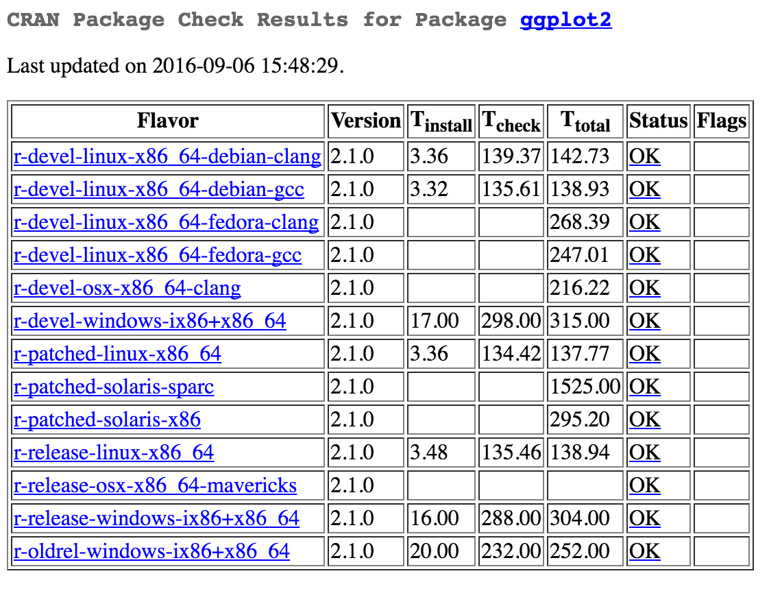Image resolution: width=769 pixels, height=591 pixels.
Task: Select the install time value 3.48
Action: click(x=429, y=453)
